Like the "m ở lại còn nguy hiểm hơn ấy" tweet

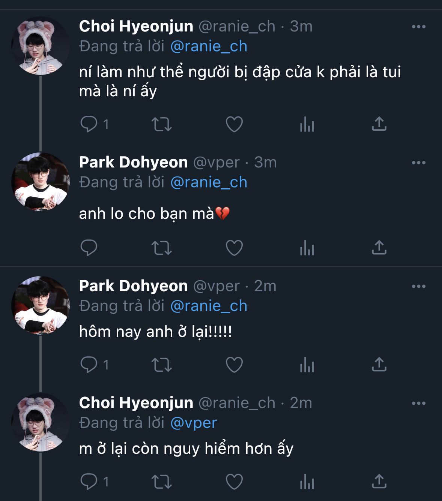click(234, 482)
